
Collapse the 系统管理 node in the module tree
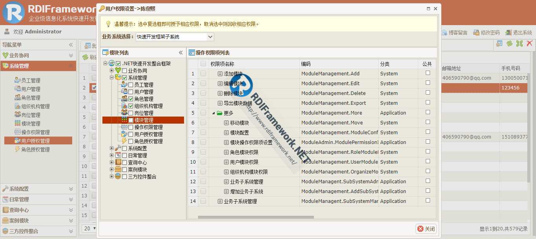tap(111, 78)
